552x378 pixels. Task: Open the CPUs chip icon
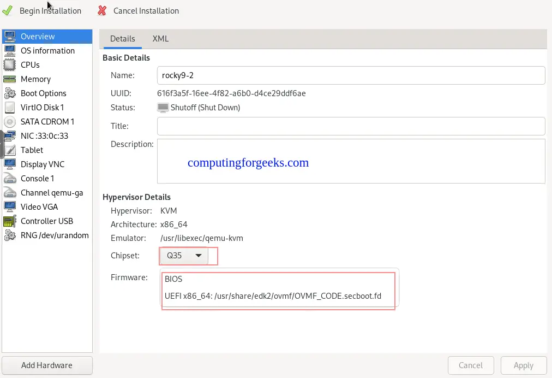point(10,65)
